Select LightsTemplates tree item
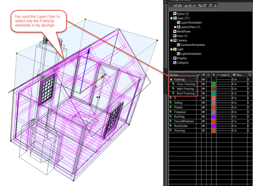Screen dimensions: 253x186 [x=191, y=54]
